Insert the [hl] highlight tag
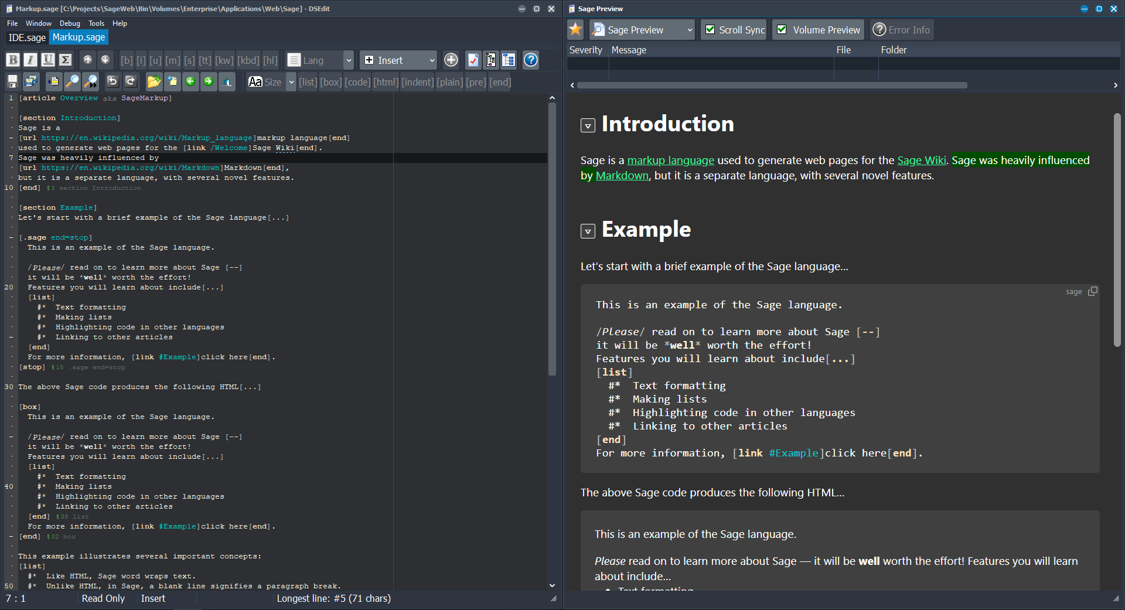The height and width of the screenshot is (610, 1125). 270,60
